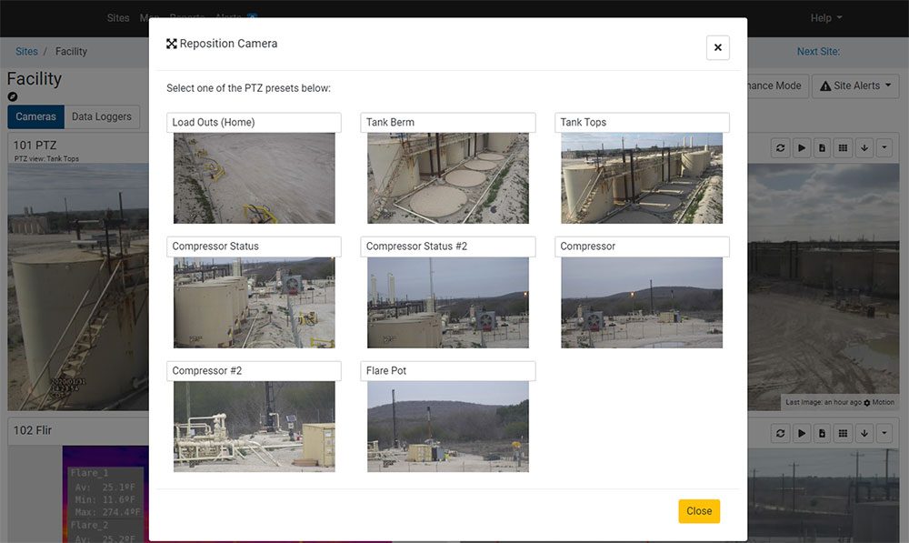Select the Cameras tab
The height and width of the screenshot is (543, 909).
35,116
